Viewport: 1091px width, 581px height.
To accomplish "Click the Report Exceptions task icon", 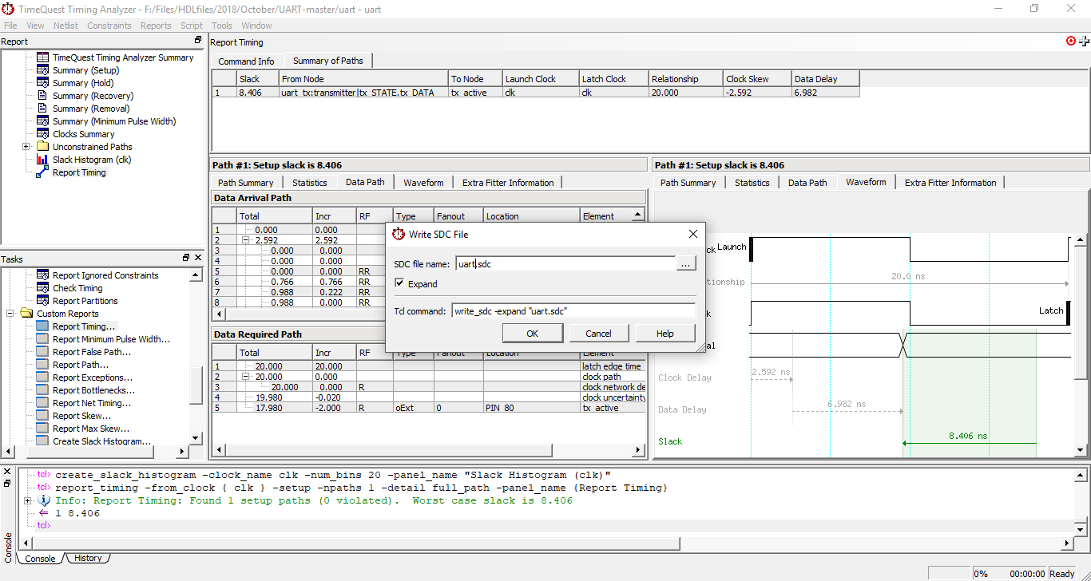I will point(42,377).
